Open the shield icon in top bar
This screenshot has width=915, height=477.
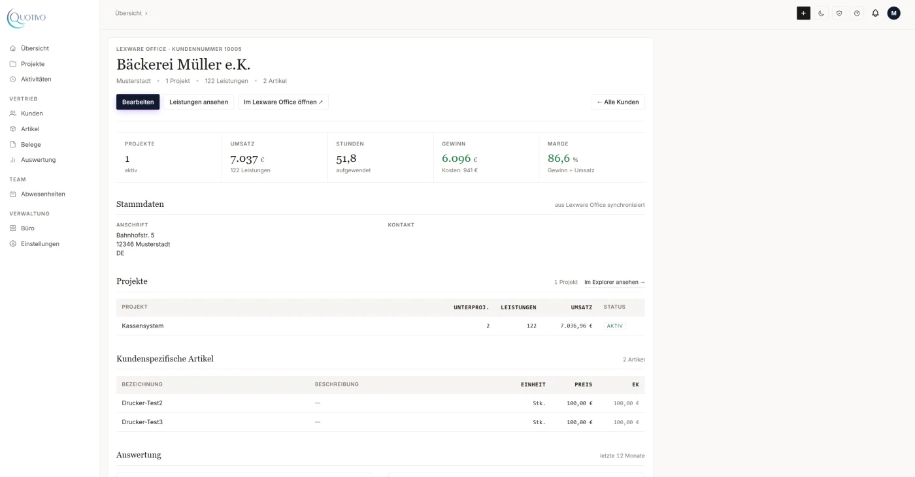(x=839, y=13)
